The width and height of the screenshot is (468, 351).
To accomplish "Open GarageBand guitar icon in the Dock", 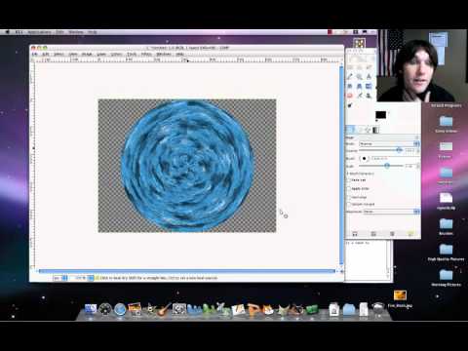I will click(x=164, y=309).
